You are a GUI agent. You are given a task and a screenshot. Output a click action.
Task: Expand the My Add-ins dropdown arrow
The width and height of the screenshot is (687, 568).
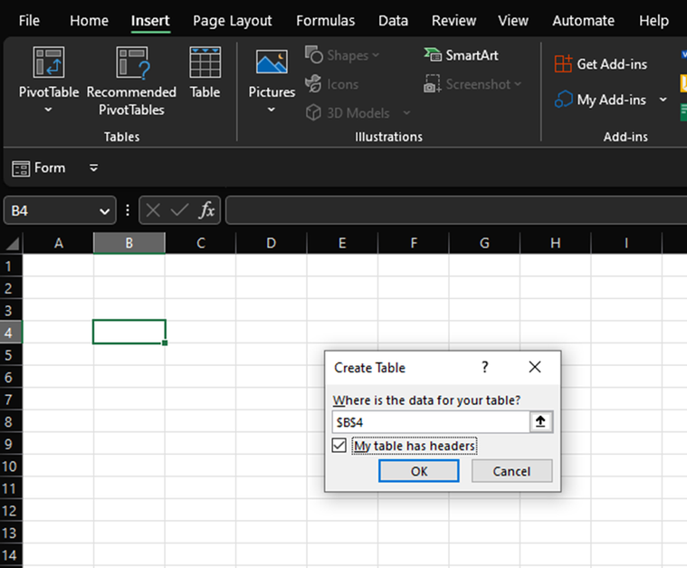tap(663, 100)
